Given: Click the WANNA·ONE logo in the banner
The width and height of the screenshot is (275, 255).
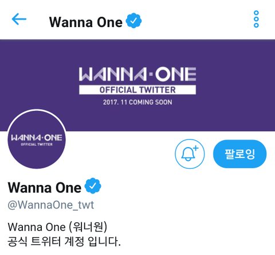Looking at the screenshot, I should [x=137, y=74].
